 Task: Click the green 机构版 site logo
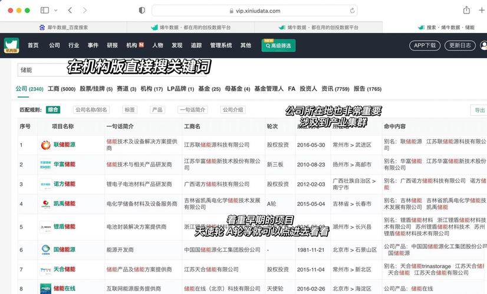[x=12, y=45]
